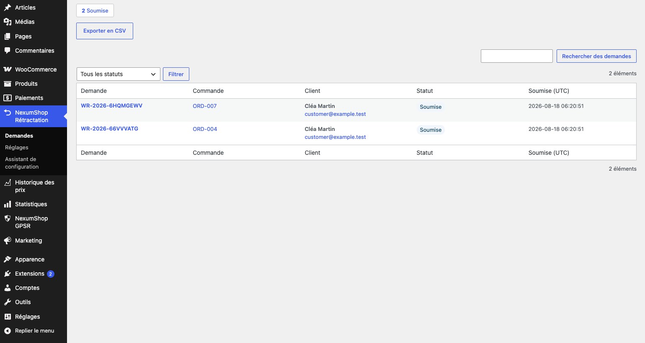
Task: Click the 2 éléments count above table
Action: coord(622,73)
